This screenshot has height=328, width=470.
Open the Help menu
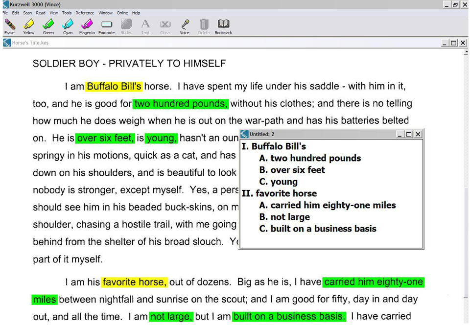136,13
